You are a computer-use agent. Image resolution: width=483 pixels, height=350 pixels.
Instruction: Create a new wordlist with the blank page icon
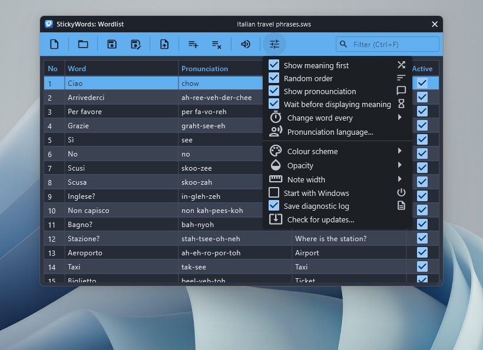54,44
